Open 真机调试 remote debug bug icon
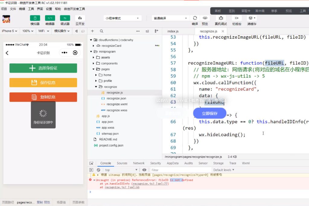 click(x=221, y=18)
